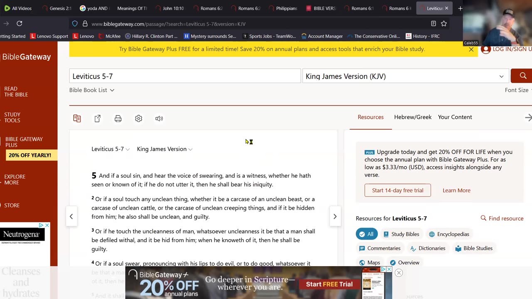Open reader view icon in address bar
Viewport: 532px width, 299px height.
433,24
